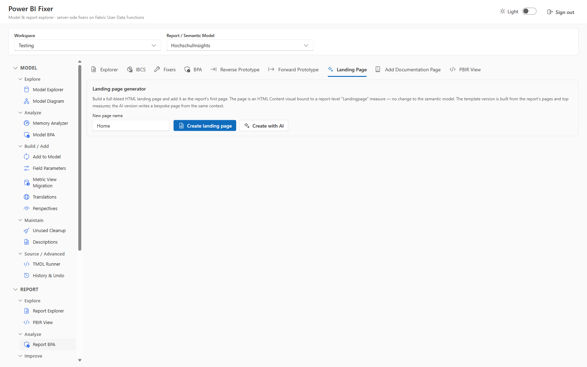Click the History & Undo clock icon
The height and width of the screenshot is (367, 587).
click(27, 275)
